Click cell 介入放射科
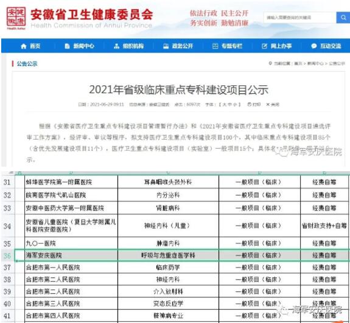Screen dimensions: 350x323 168,291
